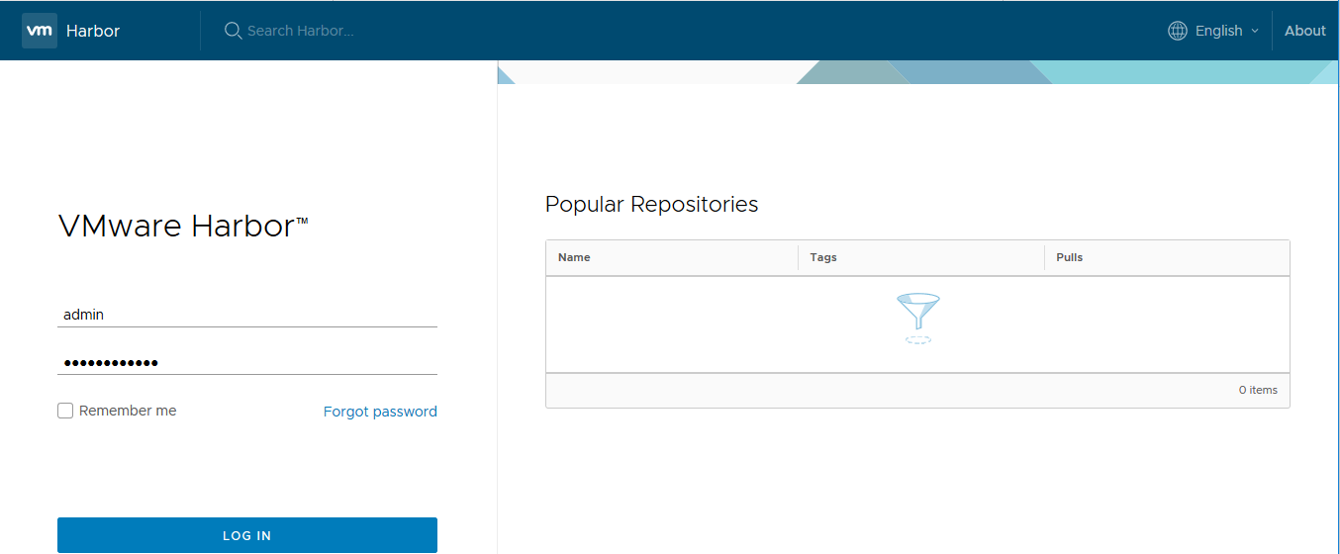
Task: Focus the Search Harbor input field
Action: click(x=301, y=31)
